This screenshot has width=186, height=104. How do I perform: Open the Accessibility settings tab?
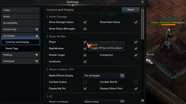tap(20, 23)
